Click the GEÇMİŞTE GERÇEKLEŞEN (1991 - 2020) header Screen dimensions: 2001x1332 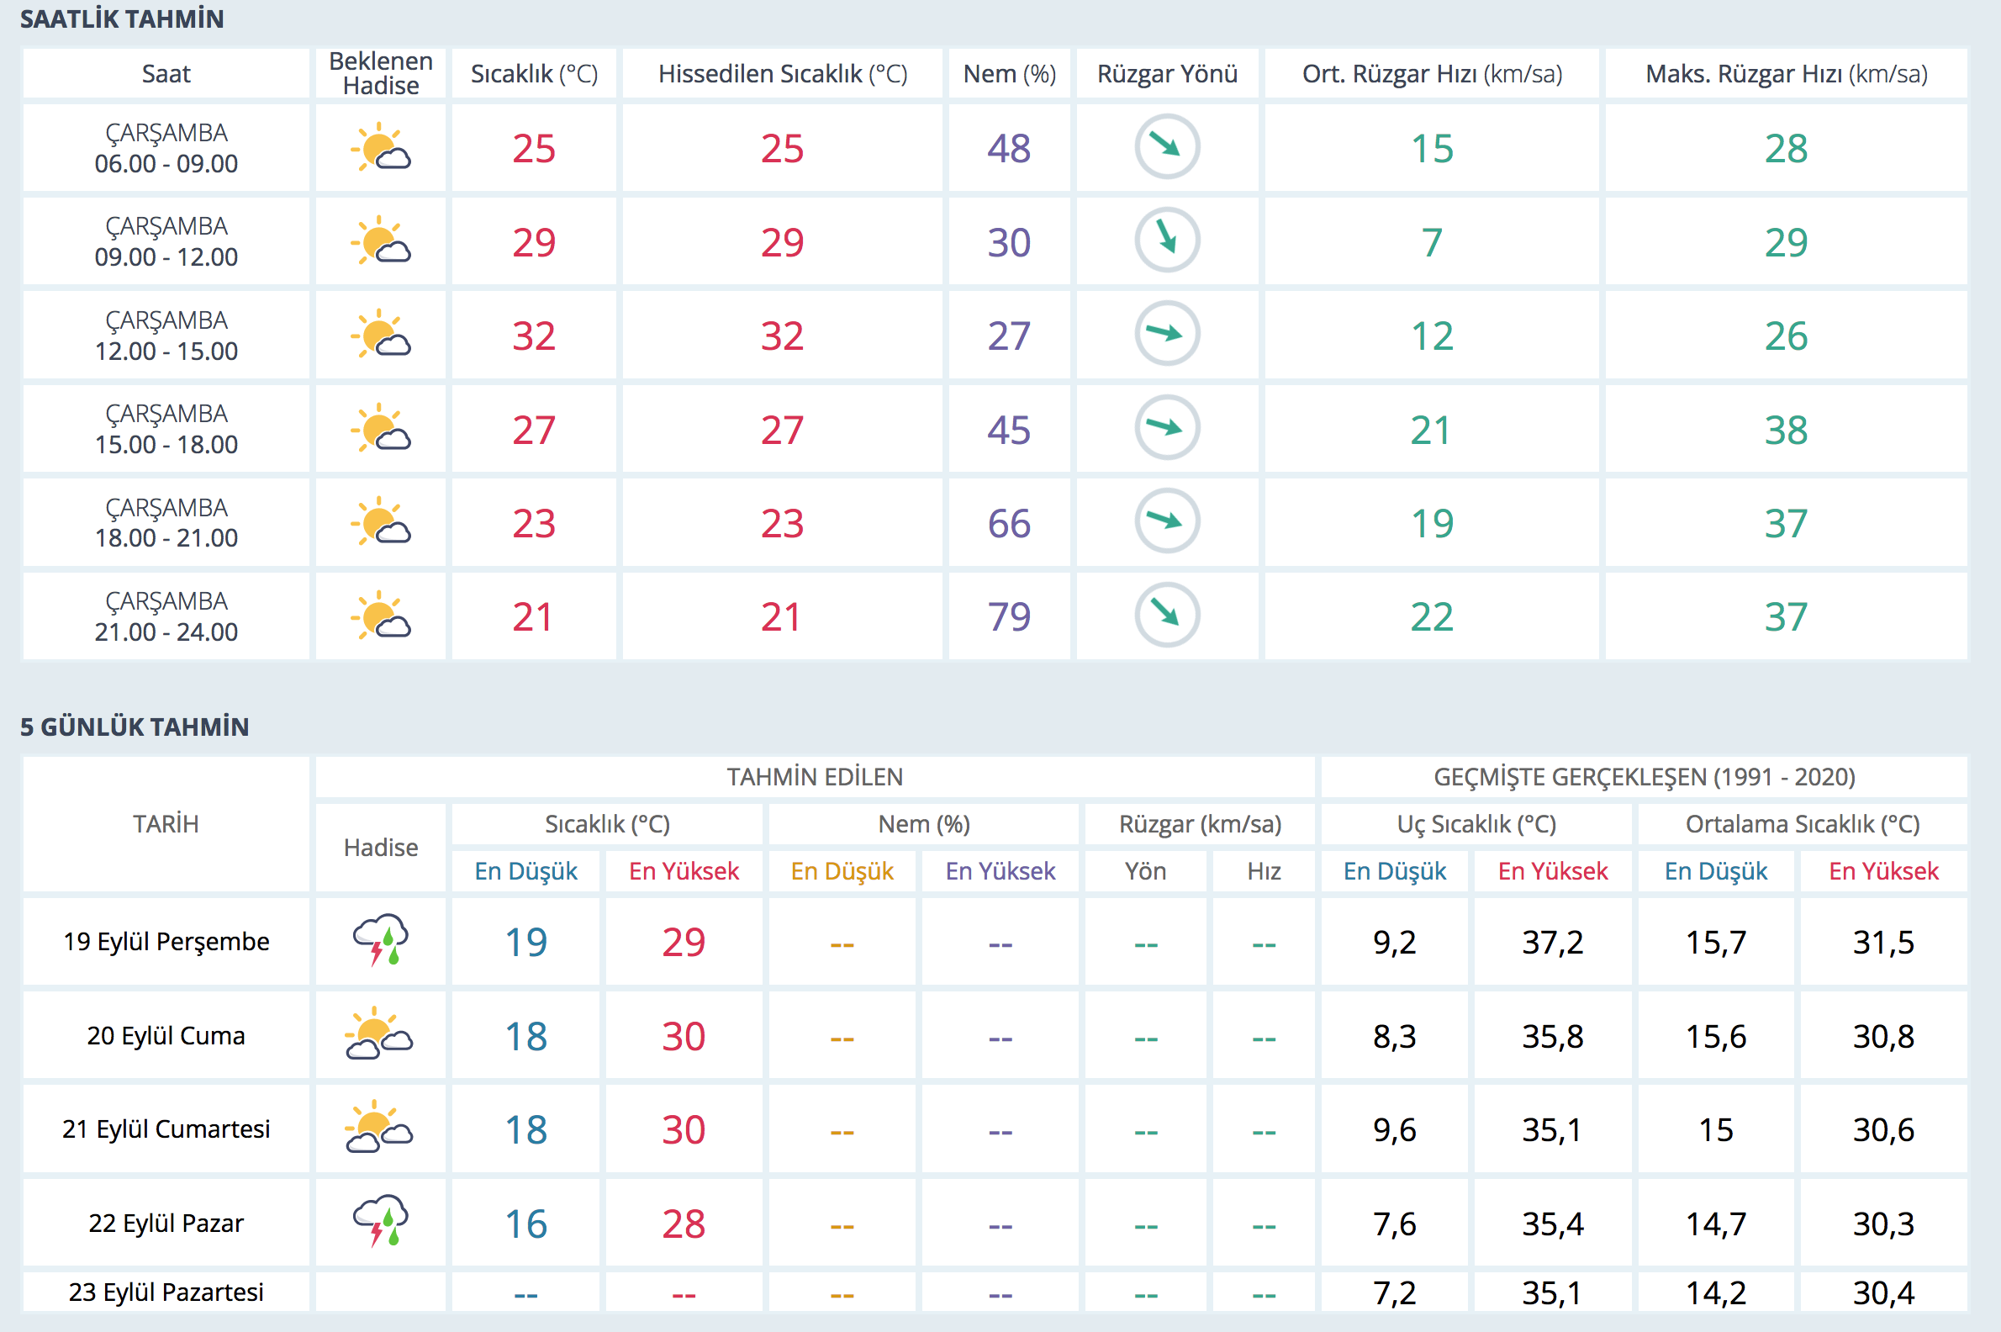coord(1644,776)
